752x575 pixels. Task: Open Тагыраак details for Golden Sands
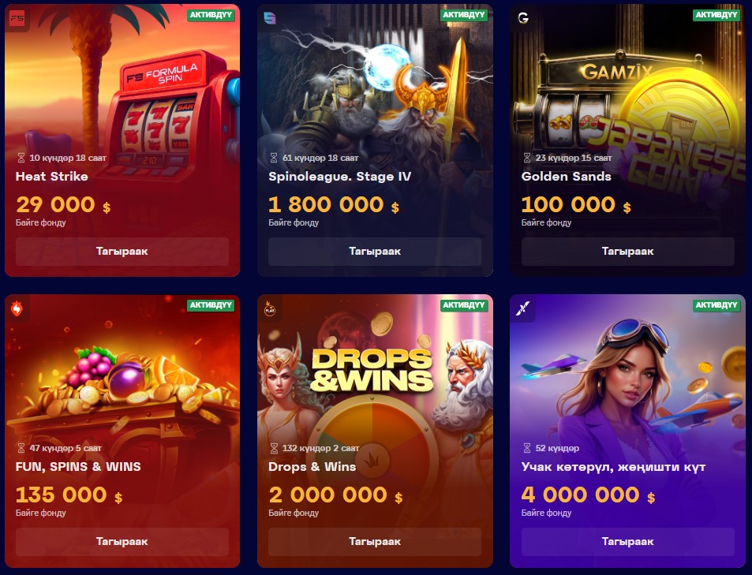pos(628,252)
